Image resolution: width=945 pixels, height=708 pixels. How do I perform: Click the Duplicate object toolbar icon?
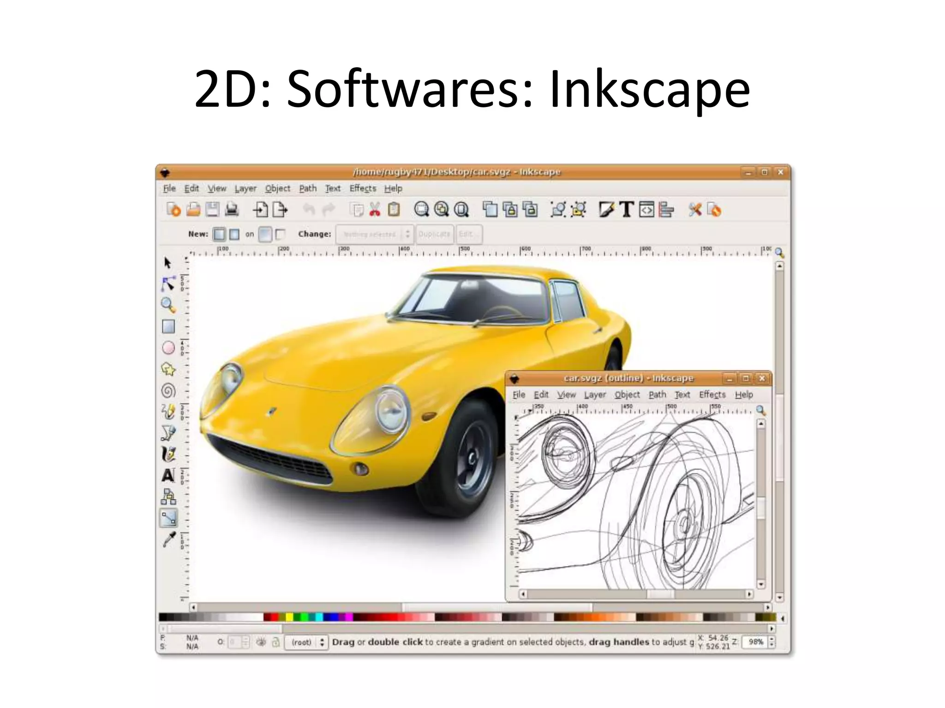pos(490,210)
